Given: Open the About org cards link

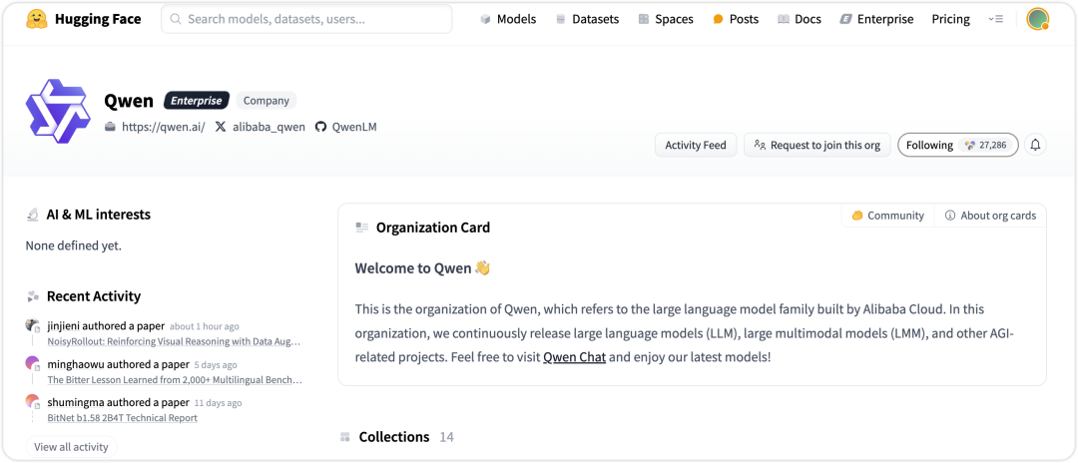Looking at the screenshot, I should [x=990, y=215].
